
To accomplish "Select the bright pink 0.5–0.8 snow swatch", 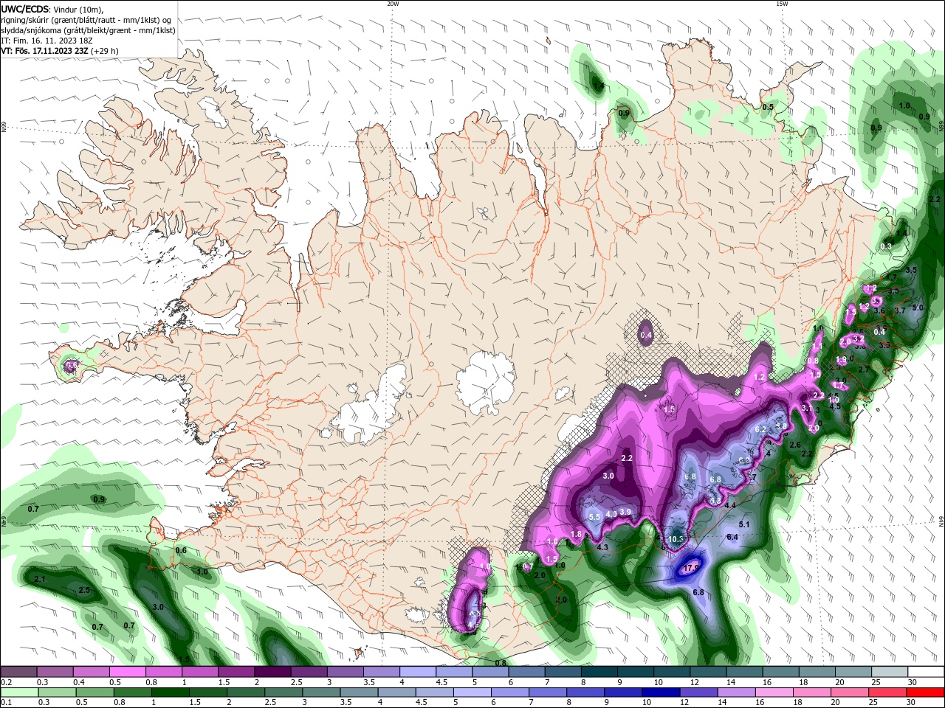I will [x=127, y=673].
